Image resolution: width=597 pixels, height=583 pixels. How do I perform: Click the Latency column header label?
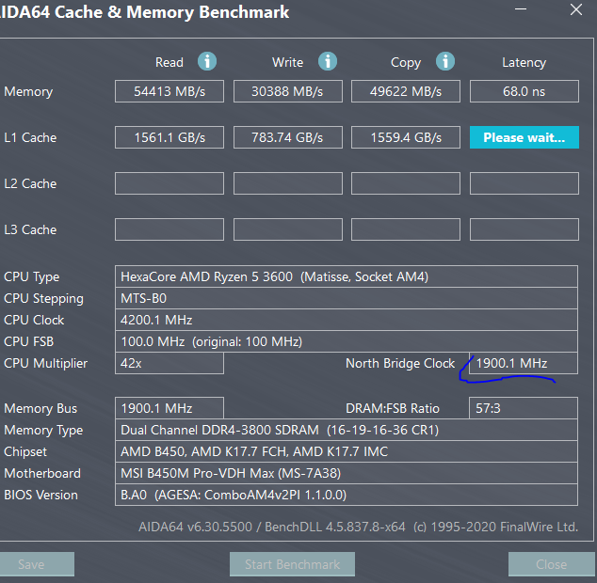click(x=524, y=62)
